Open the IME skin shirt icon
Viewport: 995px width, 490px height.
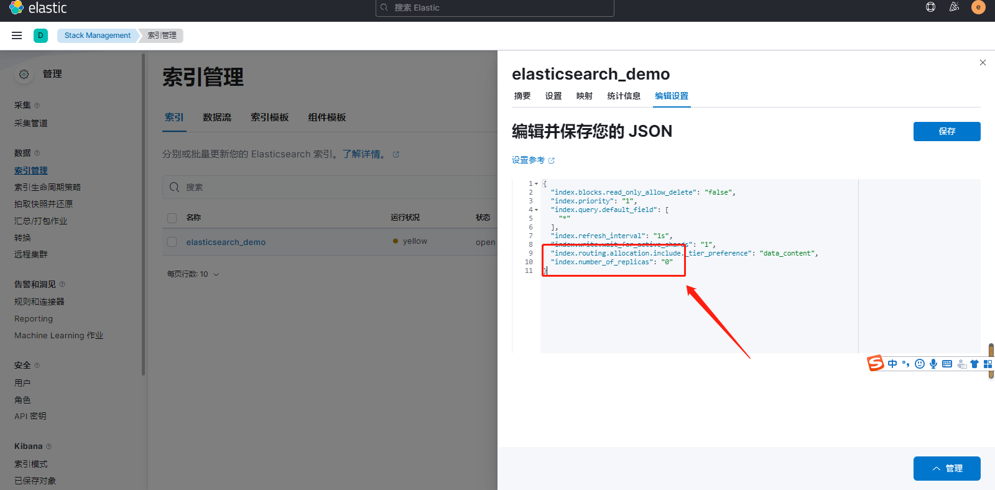[x=974, y=364]
